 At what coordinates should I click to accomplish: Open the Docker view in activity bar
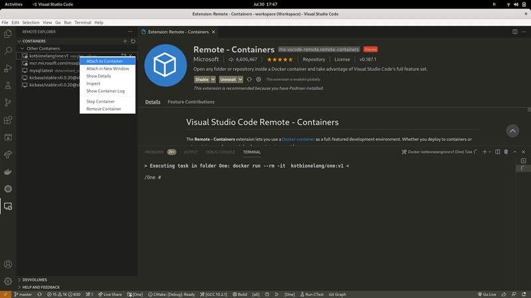(8, 172)
